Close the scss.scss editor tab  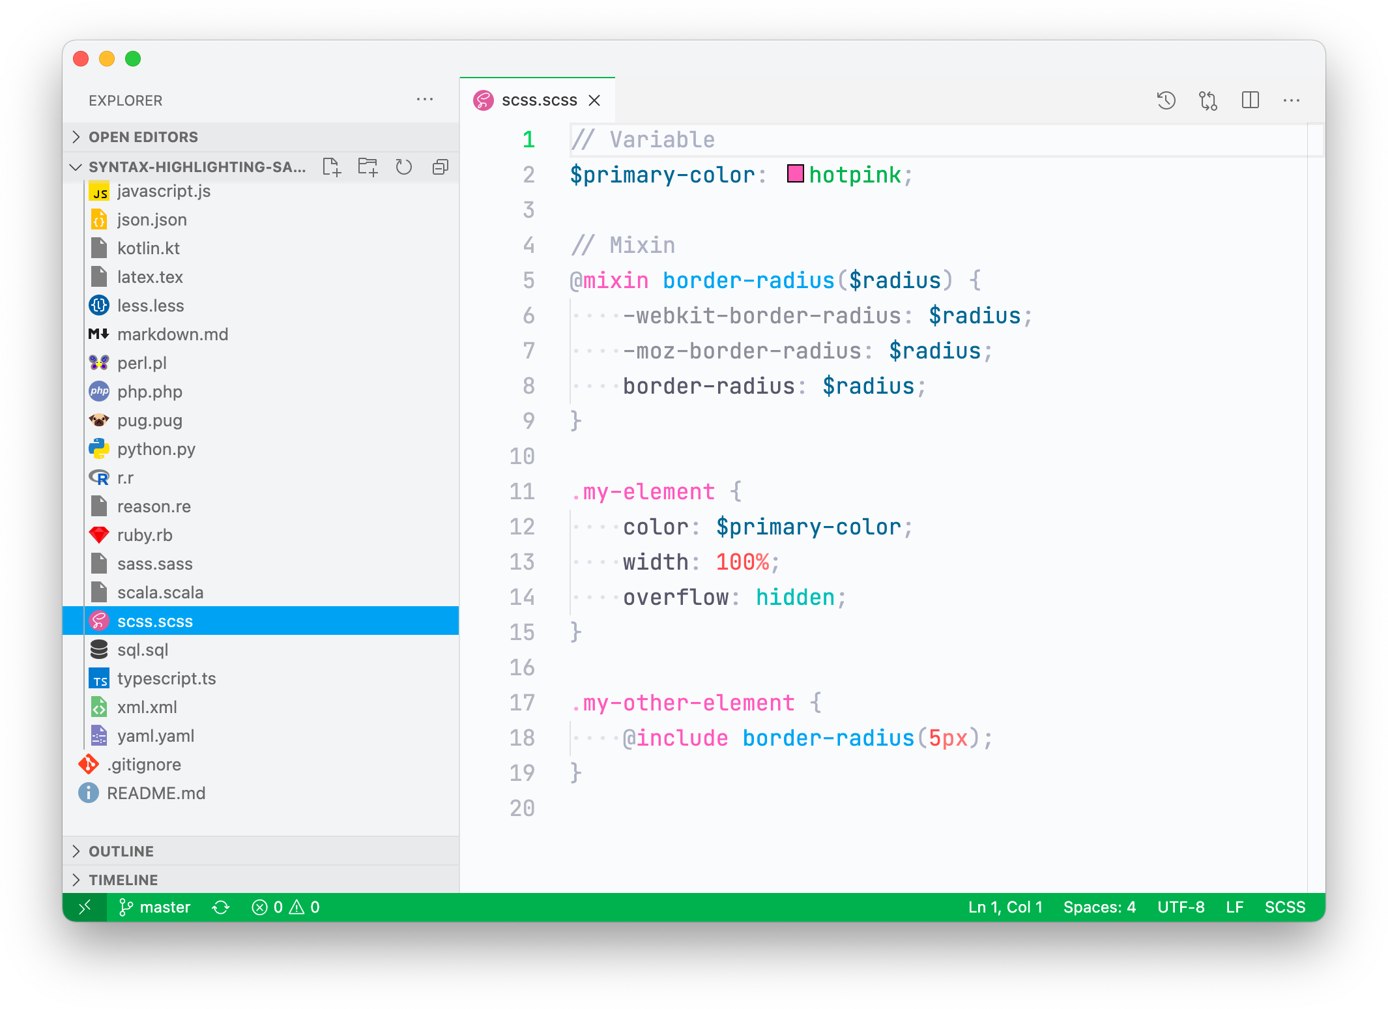[x=595, y=100]
